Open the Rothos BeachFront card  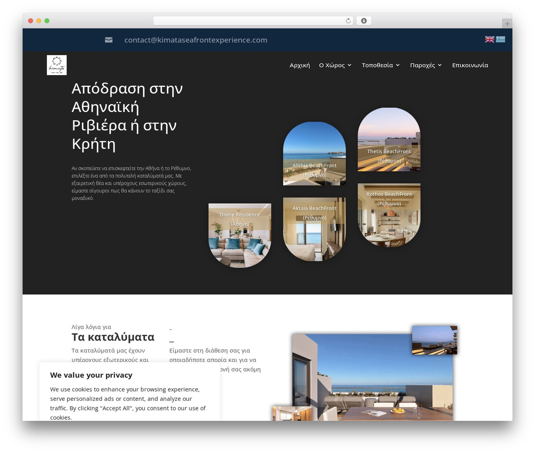click(x=389, y=215)
